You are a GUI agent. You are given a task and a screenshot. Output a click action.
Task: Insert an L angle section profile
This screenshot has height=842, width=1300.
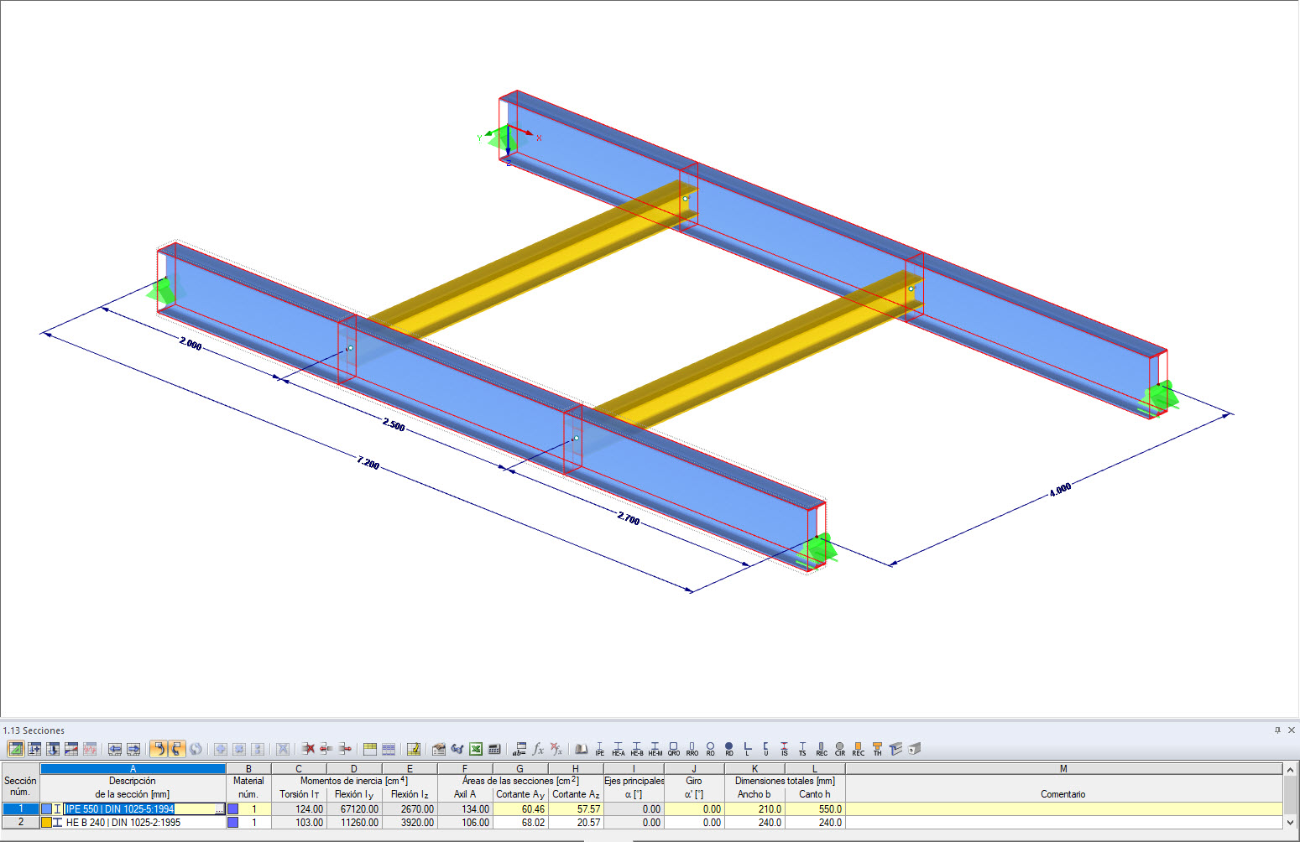pos(747,749)
